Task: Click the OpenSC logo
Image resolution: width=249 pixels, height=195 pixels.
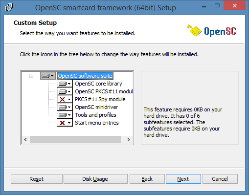Action: point(211,31)
